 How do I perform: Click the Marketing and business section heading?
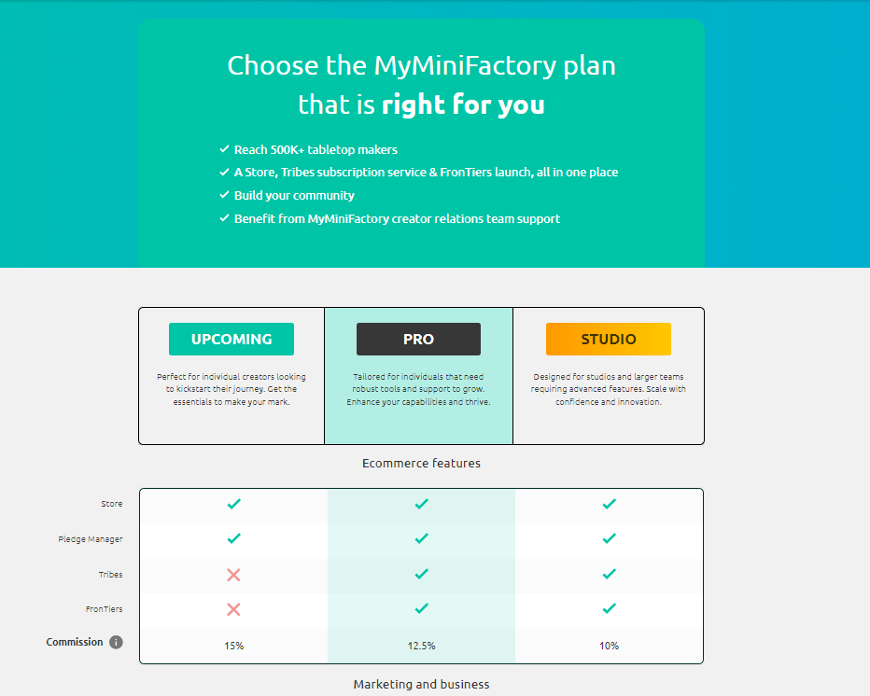(422, 685)
